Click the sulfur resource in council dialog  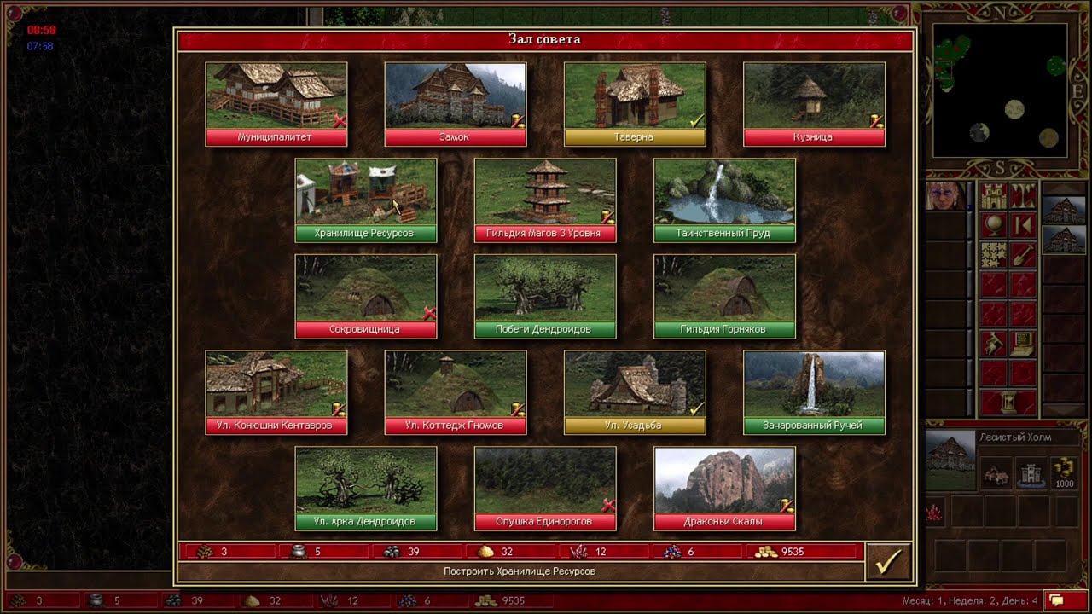point(485,552)
